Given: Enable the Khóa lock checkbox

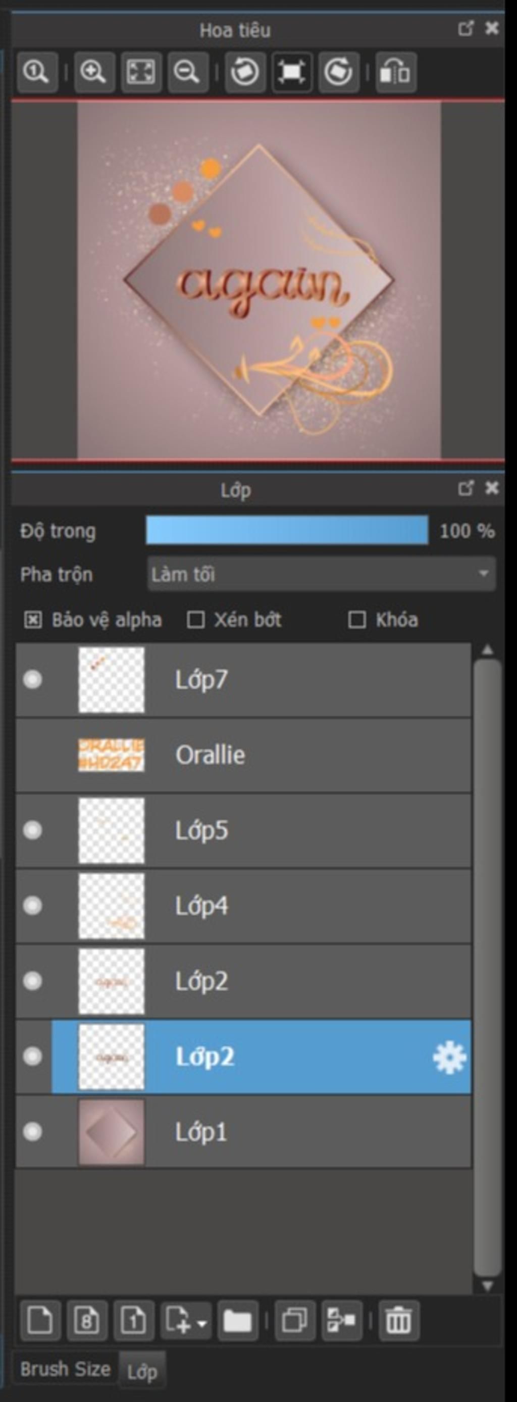Looking at the screenshot, I should [357, 619].
